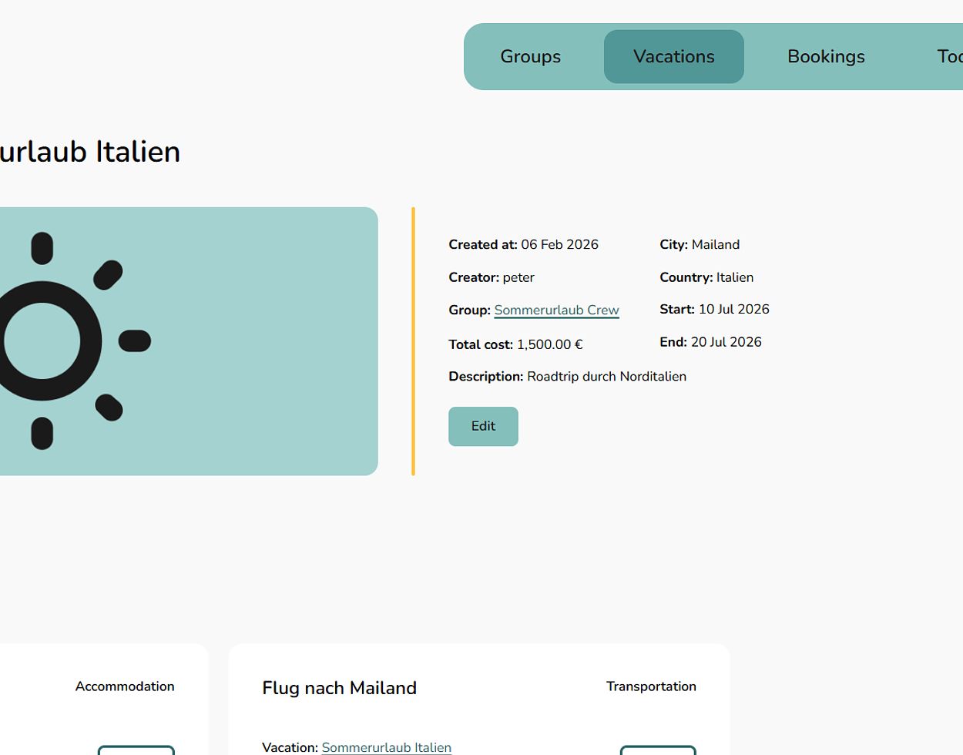Click the end date 20 Jul 2026
This screenshot has height=755, width=963.
coord(726,342)
